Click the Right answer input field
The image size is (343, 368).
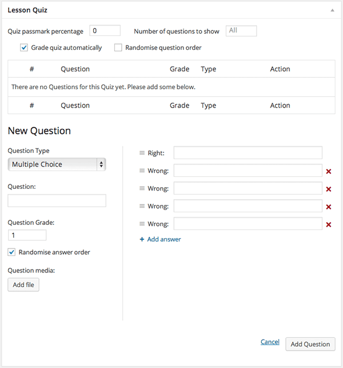click(248, 153)
